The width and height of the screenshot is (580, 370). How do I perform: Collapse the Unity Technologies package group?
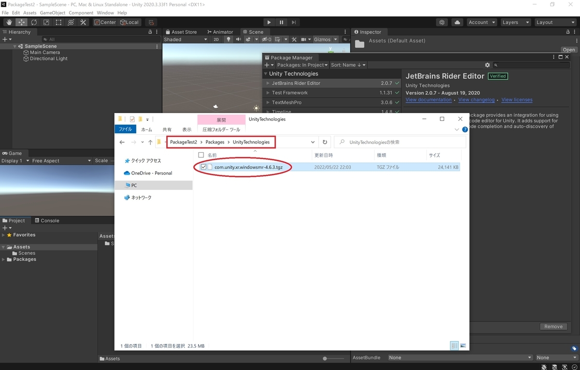265,74
